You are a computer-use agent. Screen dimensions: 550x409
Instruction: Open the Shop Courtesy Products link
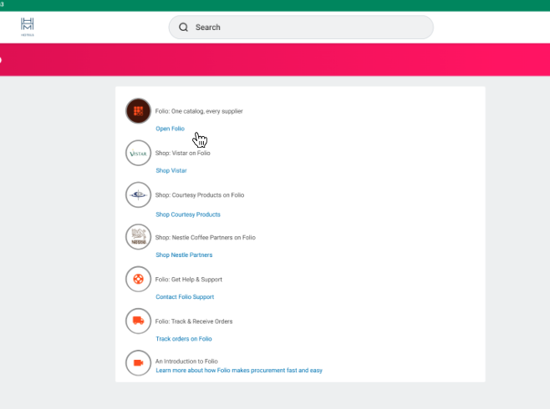(x=188, y=215)
